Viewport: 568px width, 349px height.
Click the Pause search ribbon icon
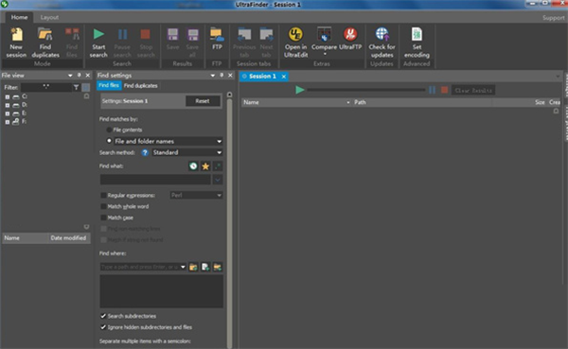click(122, 43)
